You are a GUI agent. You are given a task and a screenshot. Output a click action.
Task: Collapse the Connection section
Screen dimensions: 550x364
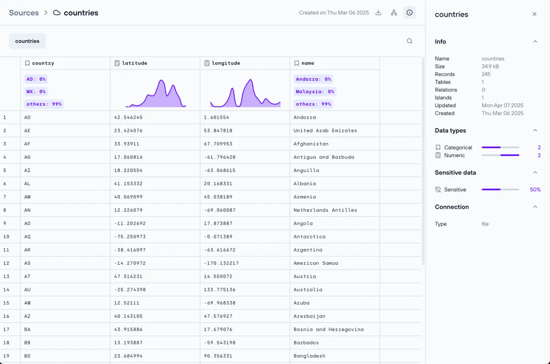535,207
